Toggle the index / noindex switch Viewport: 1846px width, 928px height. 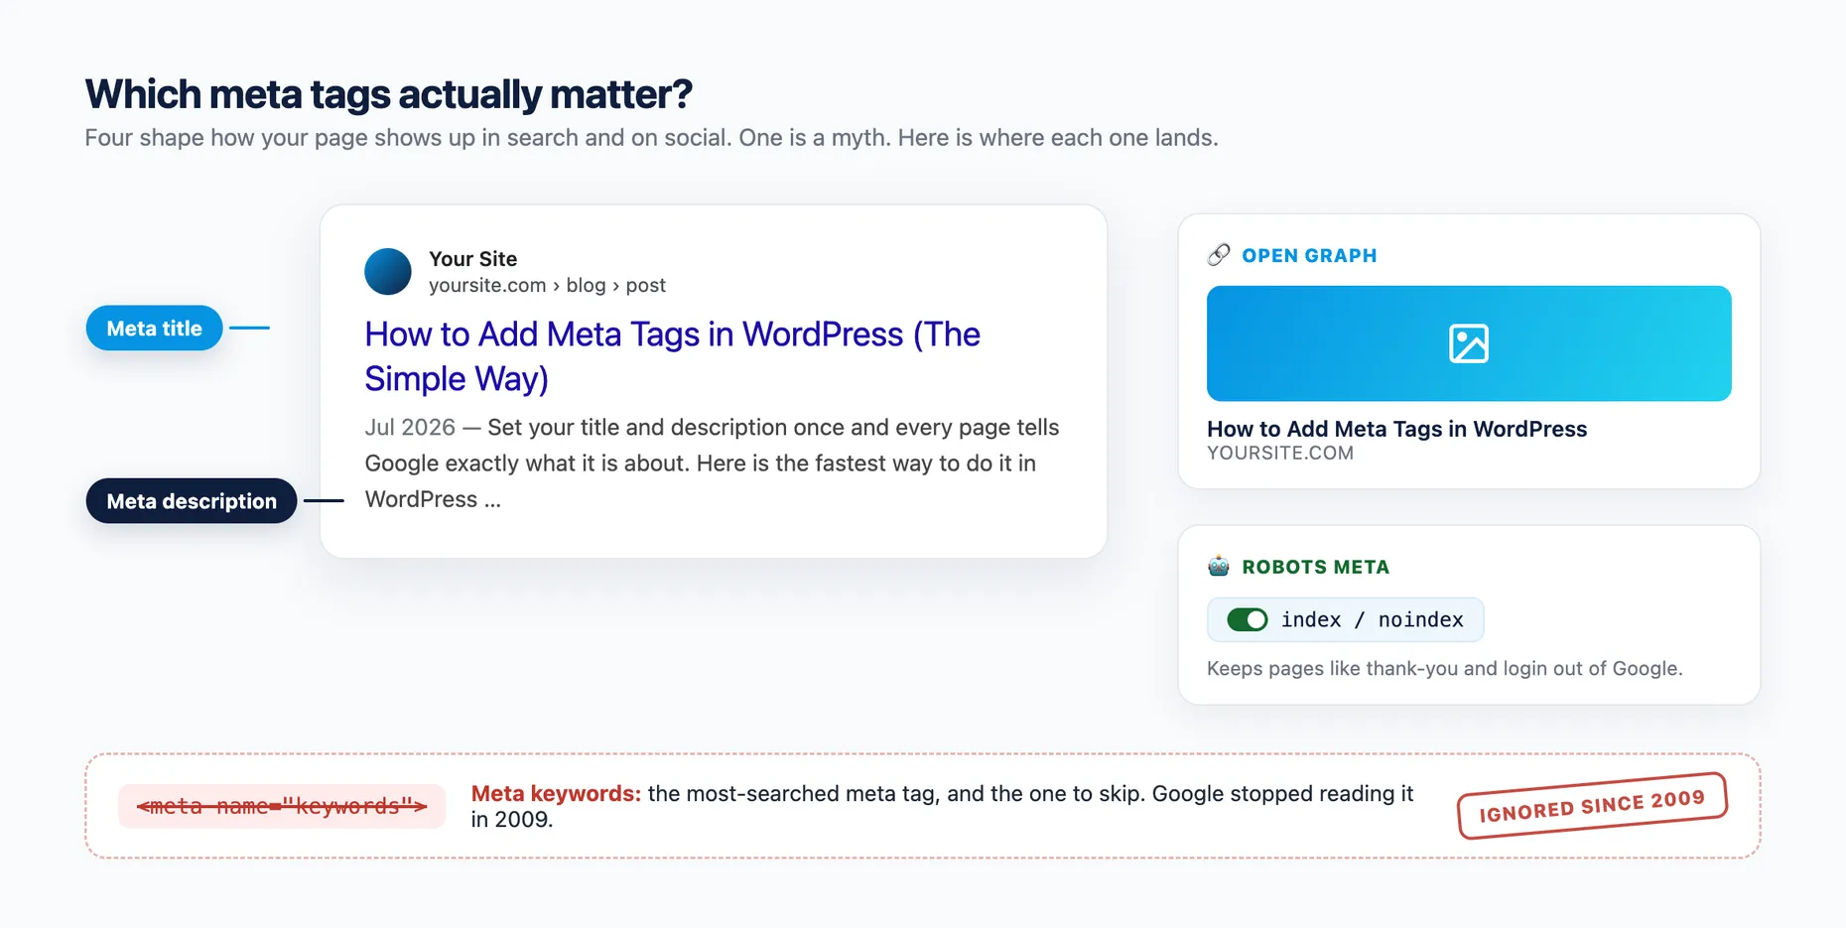[1248, 620]
